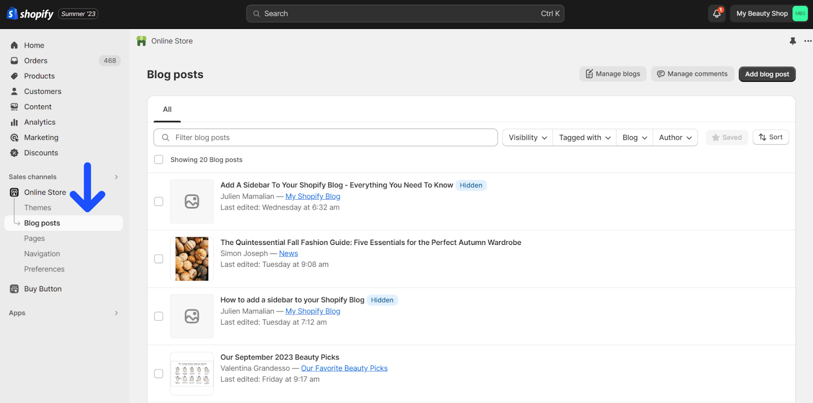Open the three-dot more actions menu
The height and width of the screenshot is (403, 813).
(x=808, y=41)
